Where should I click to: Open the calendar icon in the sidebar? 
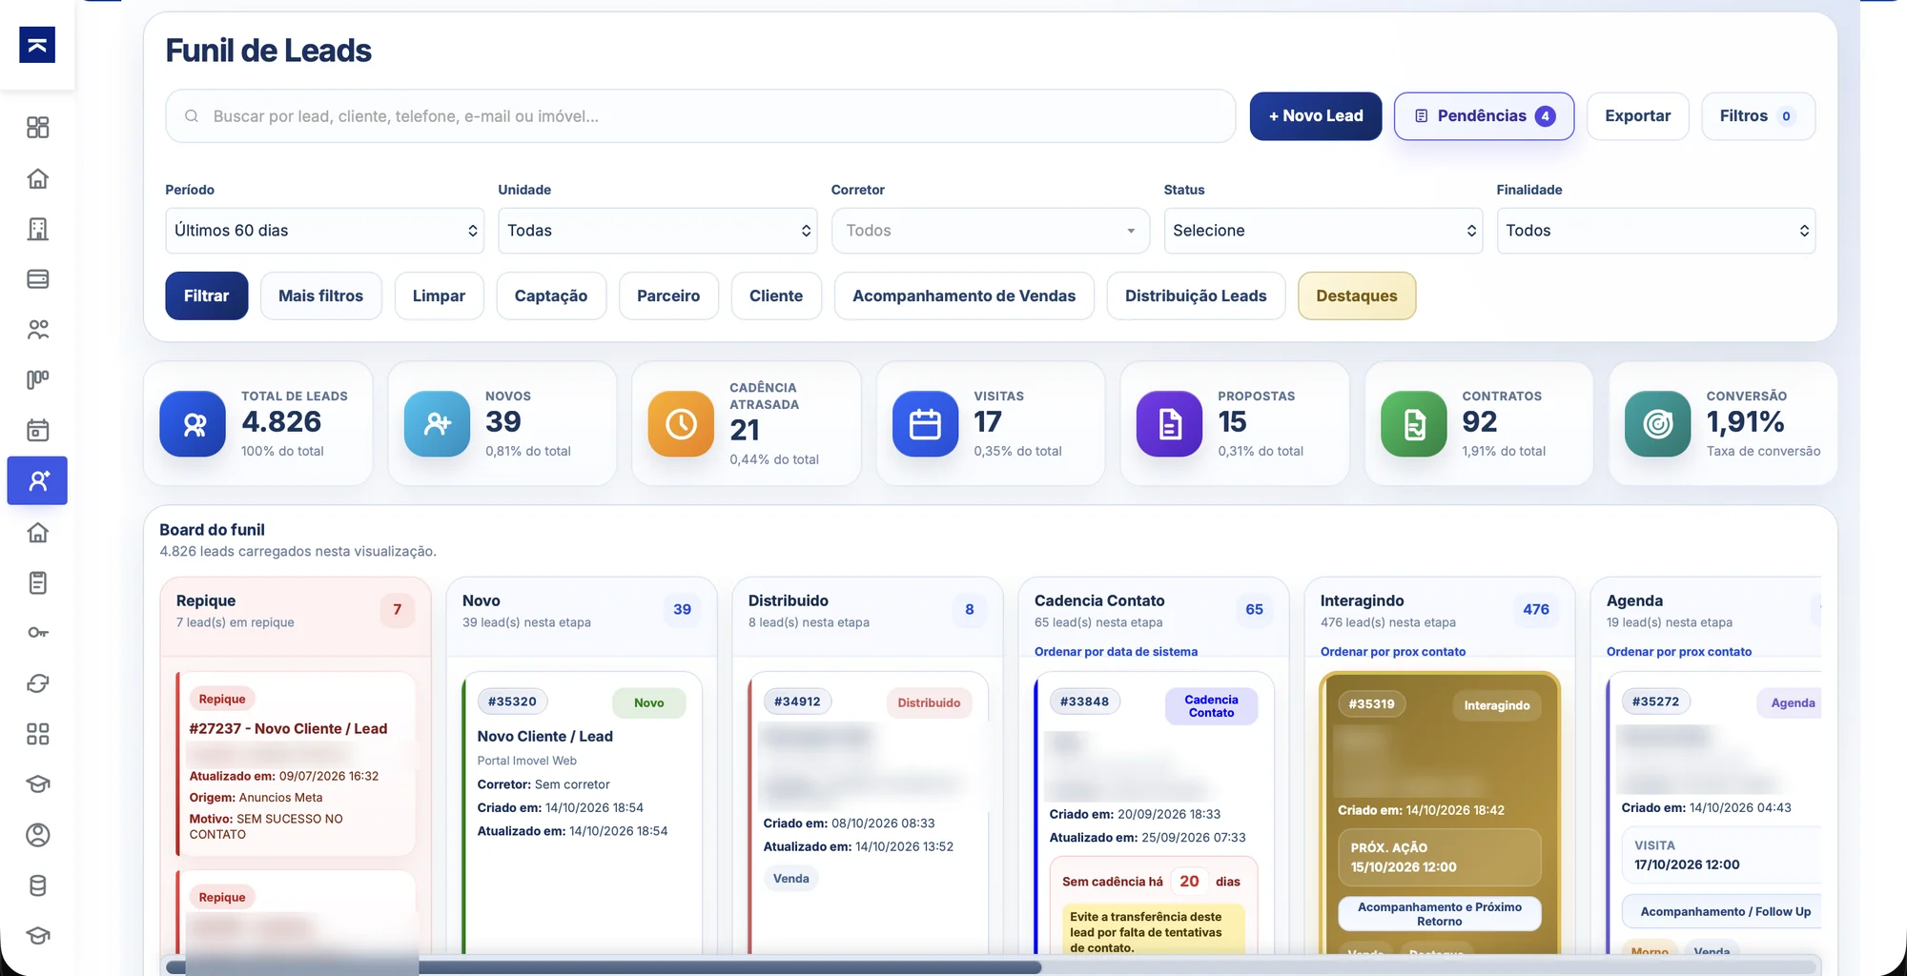37,430
